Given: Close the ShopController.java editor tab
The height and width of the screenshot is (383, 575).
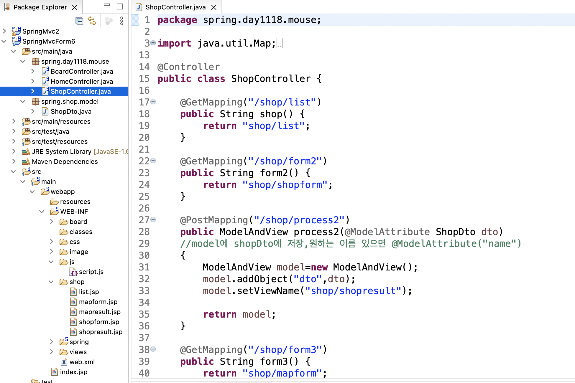Looking at the screenshot, I should 214,7.
